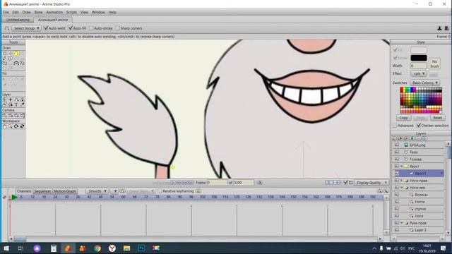The image size is (452, 254).
Task: Open the Draw menu
Action: point(27,13)
